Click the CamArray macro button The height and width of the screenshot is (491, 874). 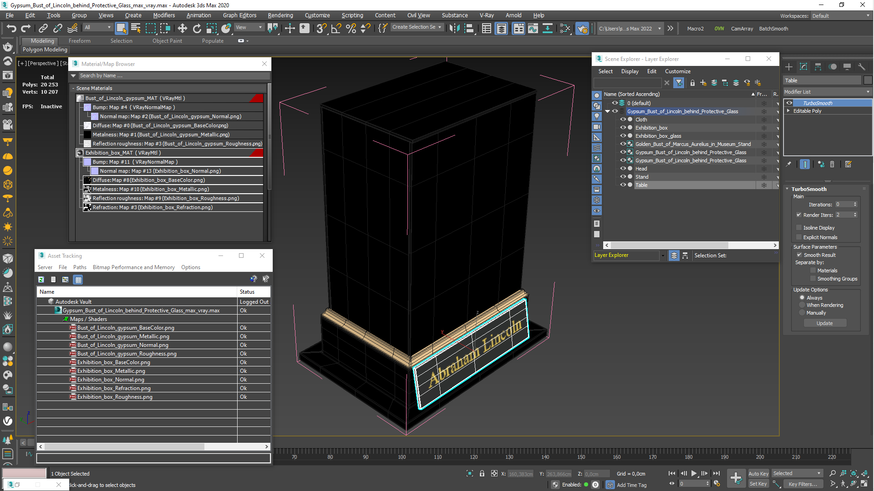[x=742, y=29]
